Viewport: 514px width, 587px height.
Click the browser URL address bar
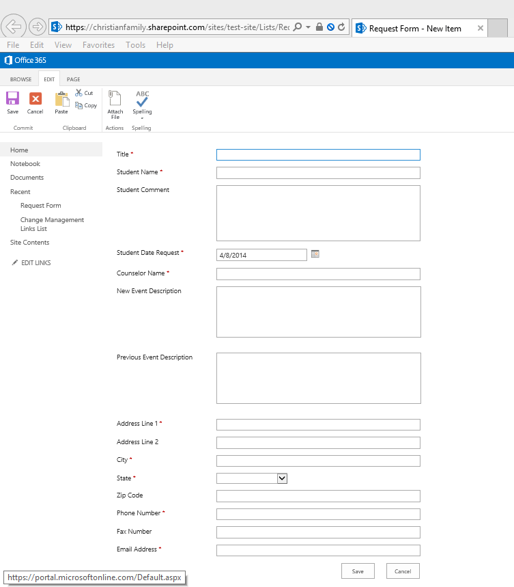(177, 27)
